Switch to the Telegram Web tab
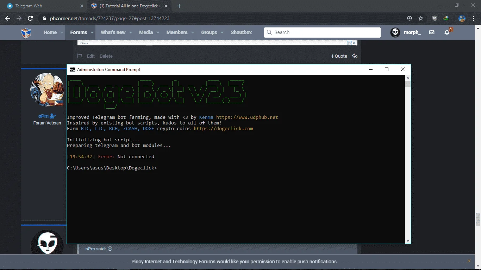The image size is (481, 270). pos(43,6)
